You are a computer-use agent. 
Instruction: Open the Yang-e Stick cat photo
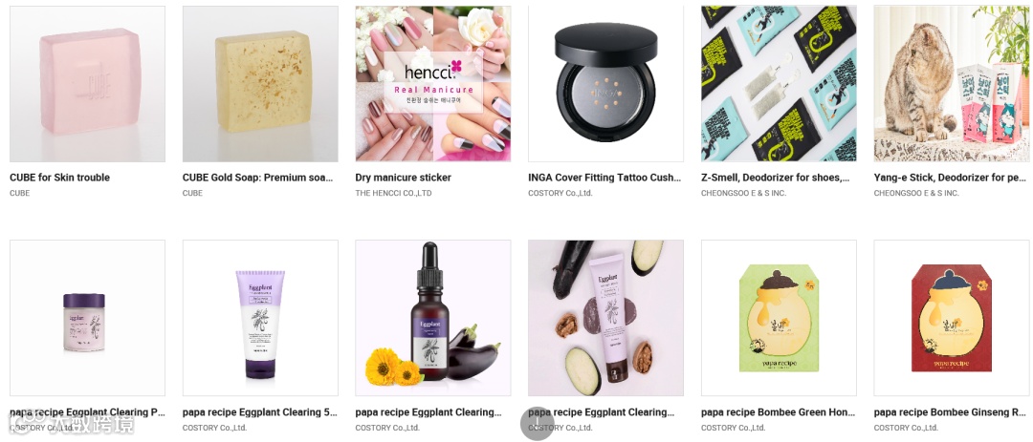[952, 84]
